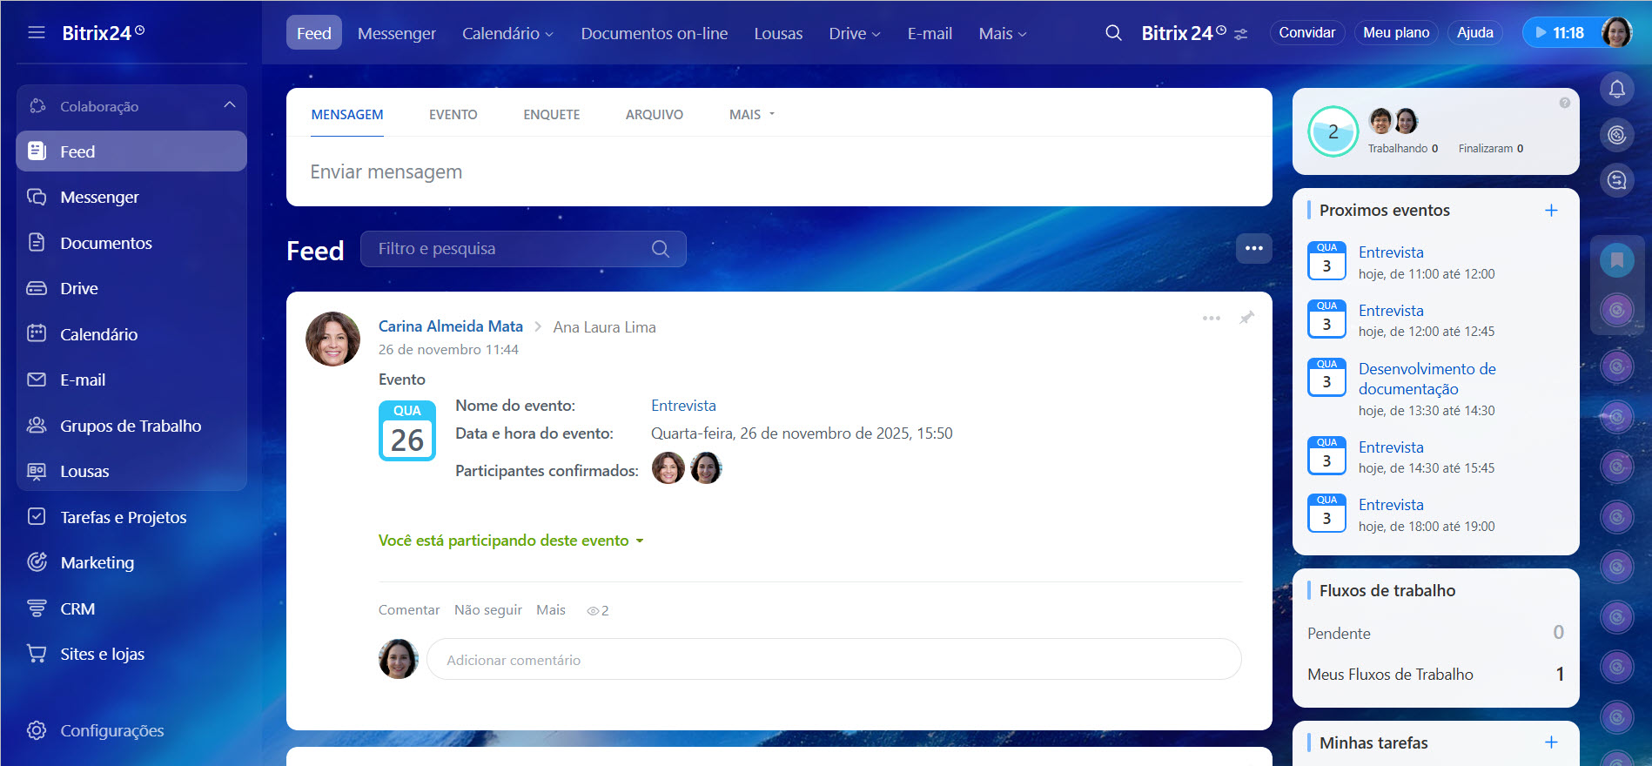Click the CRM funnel icon in sidebar
This screenshot has width=1652, height=766.
coord(37,608)
